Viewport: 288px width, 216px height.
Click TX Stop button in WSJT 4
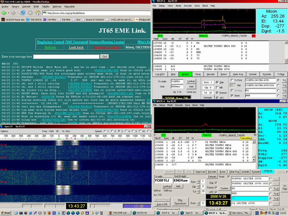point(285,187)
